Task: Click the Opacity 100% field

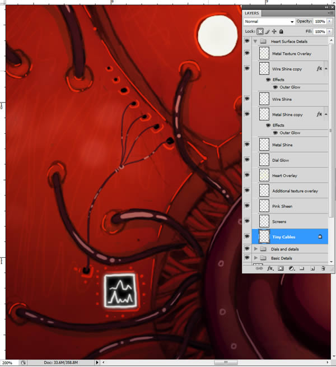Action: pos(320,21)
